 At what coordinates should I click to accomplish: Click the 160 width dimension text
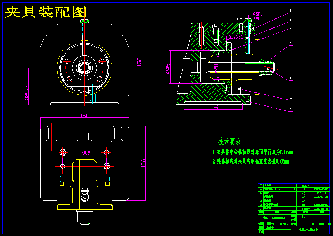pyautogui.click(x=85, y=116)
